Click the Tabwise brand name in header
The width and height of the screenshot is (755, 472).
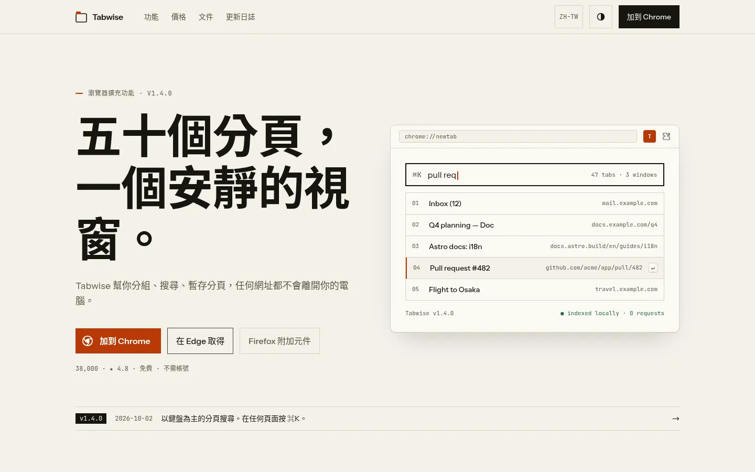pyautogui.click(x=108, y=17)
